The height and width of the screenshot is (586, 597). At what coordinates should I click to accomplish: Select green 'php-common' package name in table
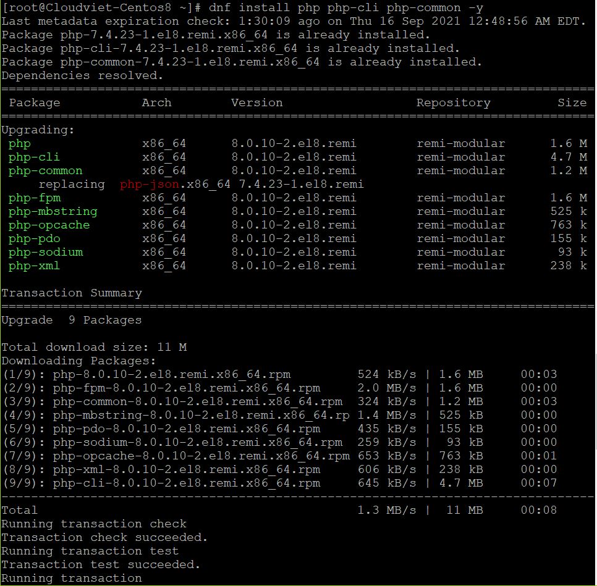click(45, 171)
